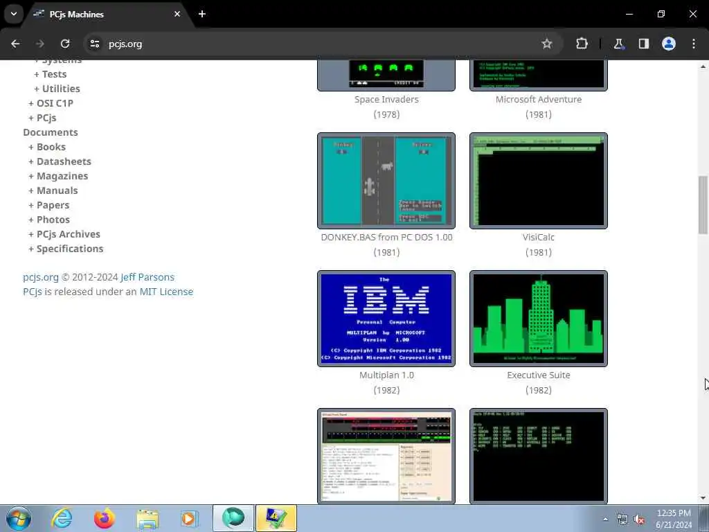Viewport: 709px width, 532px height.
Task: Open Chrome three-dot menu
Action: click(694, 44)
